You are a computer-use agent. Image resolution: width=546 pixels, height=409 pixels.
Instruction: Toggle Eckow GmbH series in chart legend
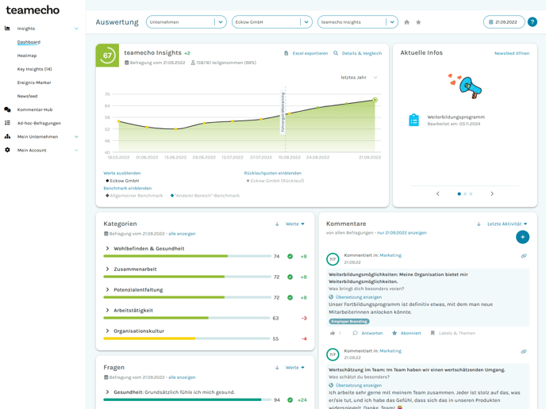point(122,181)
